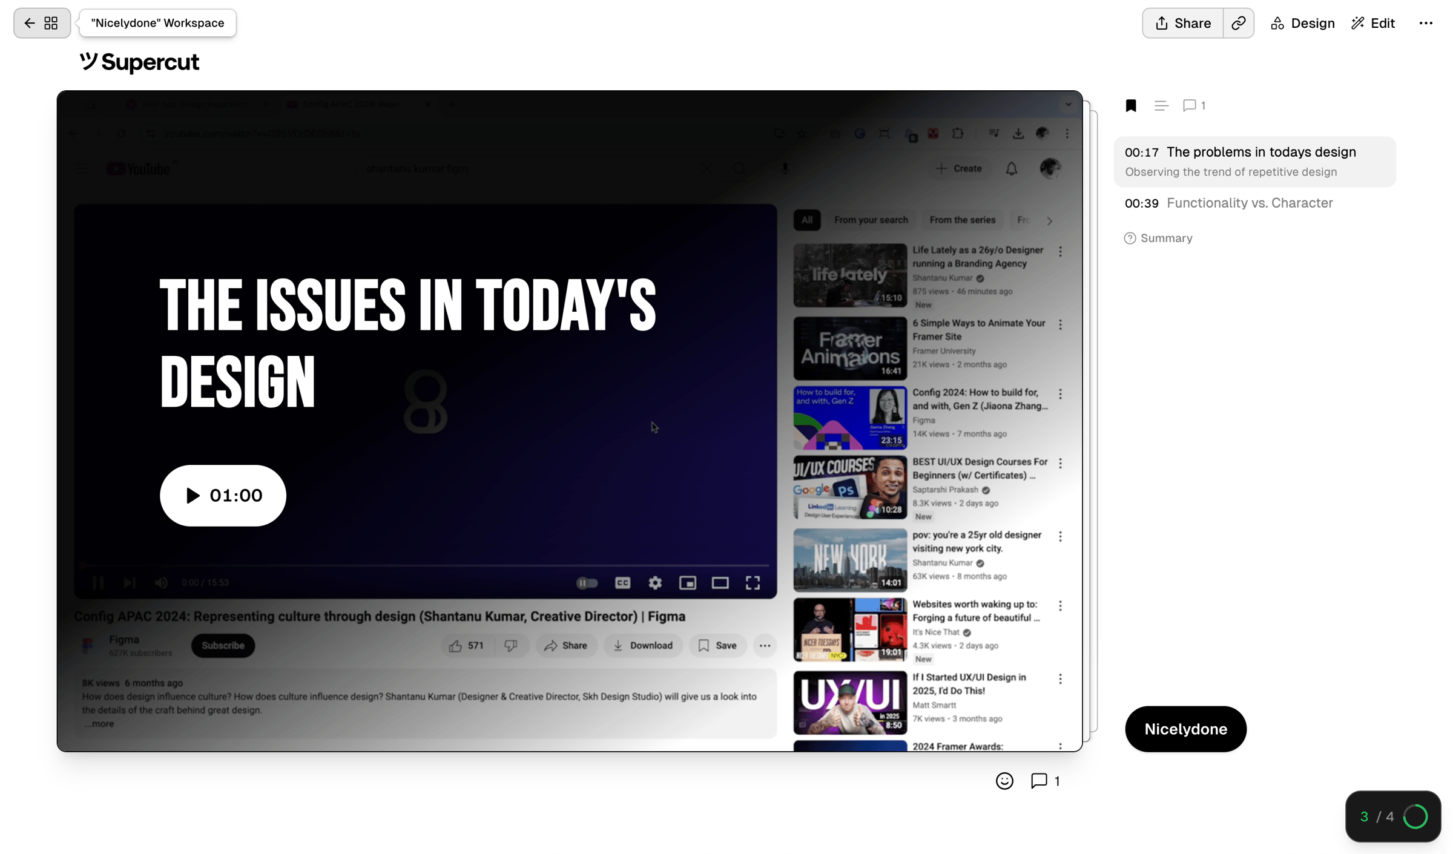Open the 3 / 4 progress checklist widget

[x=1393, y=817]
